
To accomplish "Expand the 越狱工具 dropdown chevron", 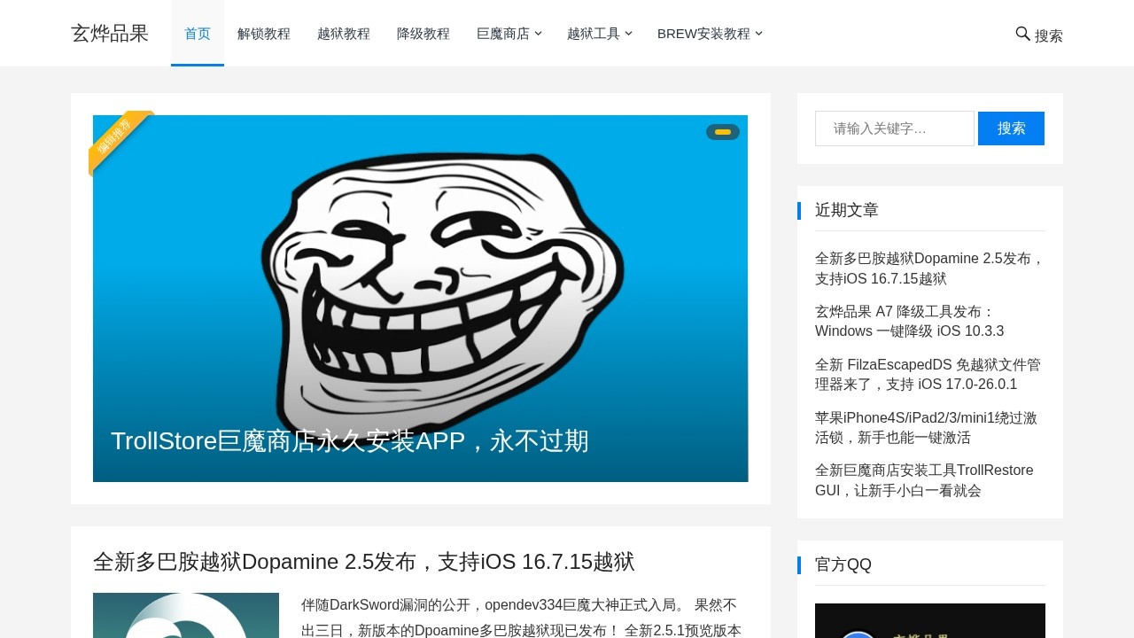I will point(628,34).
